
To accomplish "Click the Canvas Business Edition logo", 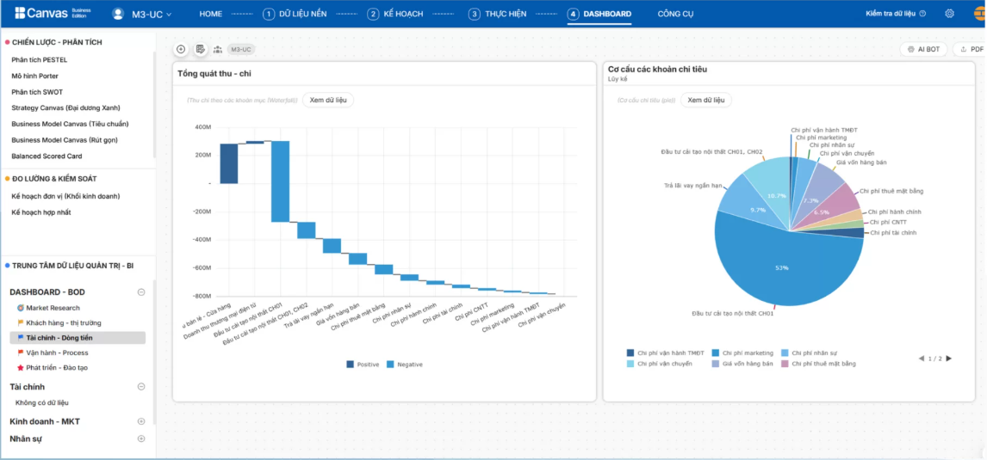I will pos(54,13).
